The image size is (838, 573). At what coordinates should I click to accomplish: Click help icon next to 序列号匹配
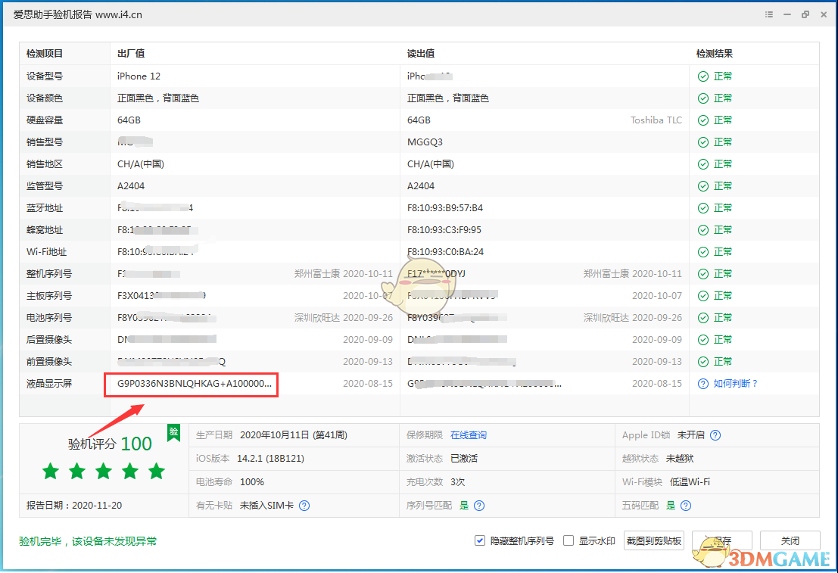(479, 506)
